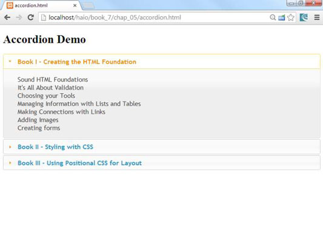This screenshot has width=323, height=242.
Task: Click the zoom magnifier icon in address bar
Action: [x=273, y=18]
